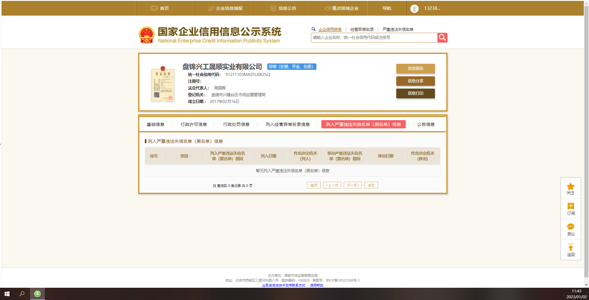Click the 关注 star icon
The height and width of the screenshot is (300, 589).
(571, 186)
